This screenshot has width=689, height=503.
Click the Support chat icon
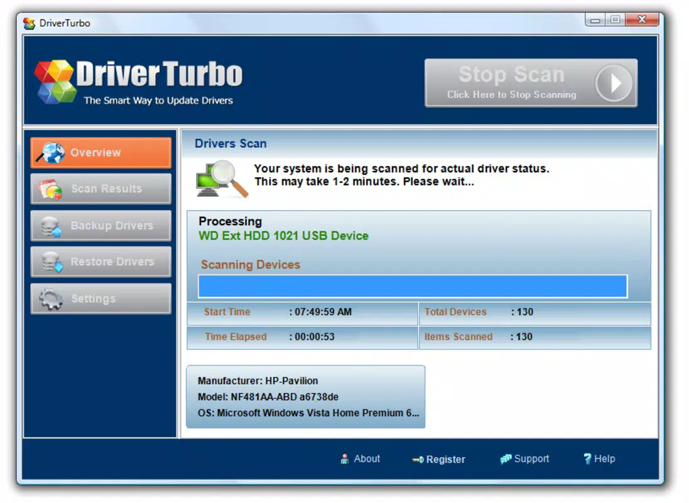coord(506,459)
